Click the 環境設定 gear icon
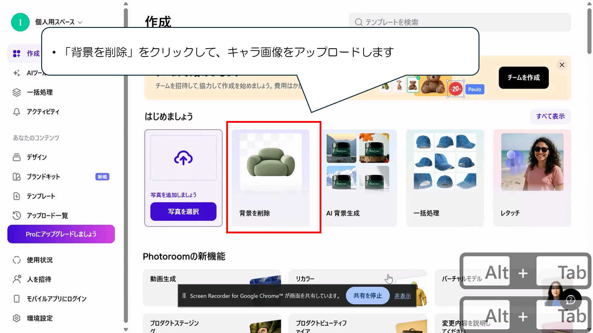 coord(17,318)
